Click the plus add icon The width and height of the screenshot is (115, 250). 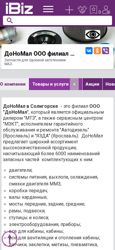point(69,10)
